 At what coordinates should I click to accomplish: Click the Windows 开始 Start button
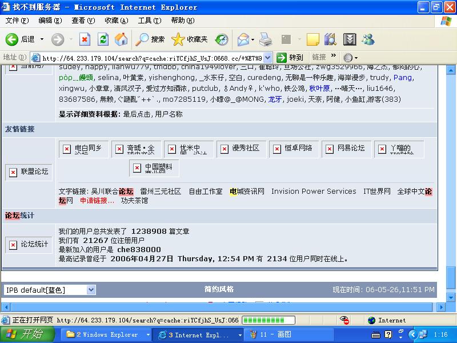[27, 334]
